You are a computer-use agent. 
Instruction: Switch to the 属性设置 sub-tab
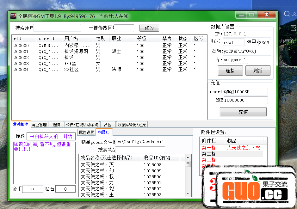pos(86,132)
